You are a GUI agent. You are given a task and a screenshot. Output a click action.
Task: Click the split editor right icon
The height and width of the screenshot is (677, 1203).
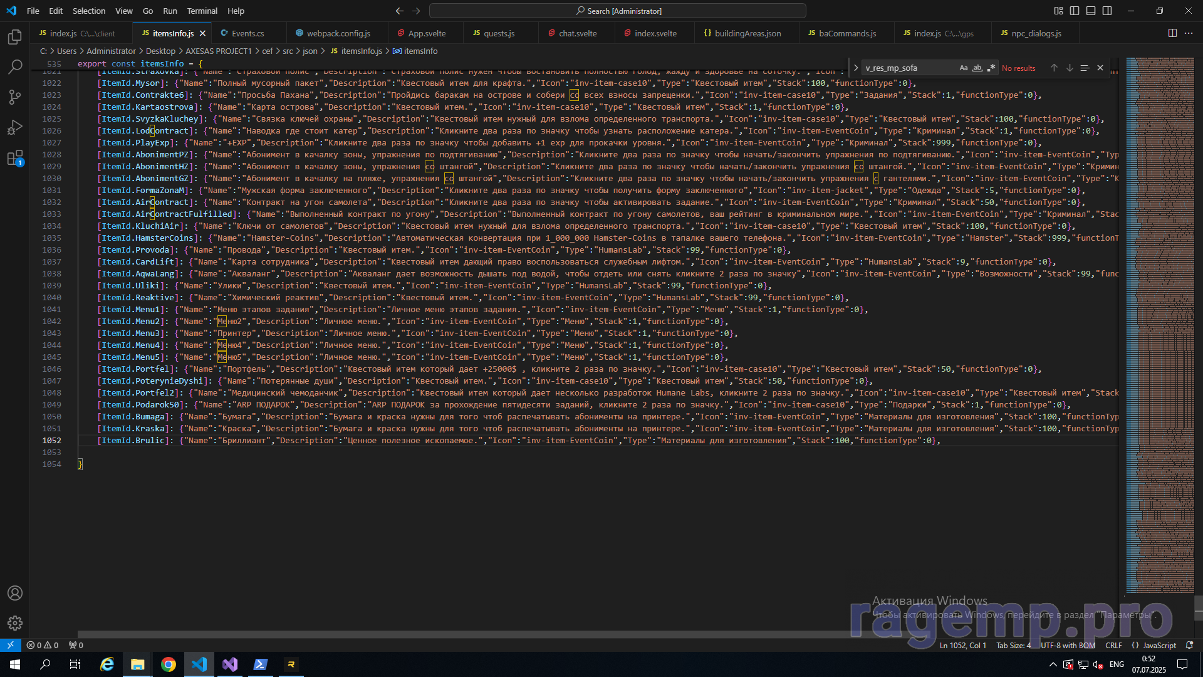coord(1172,33)
